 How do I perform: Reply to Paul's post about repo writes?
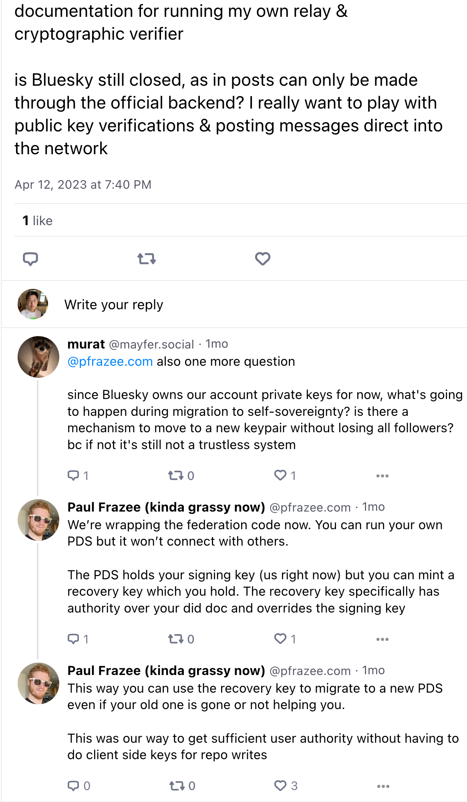pos(74,786)
